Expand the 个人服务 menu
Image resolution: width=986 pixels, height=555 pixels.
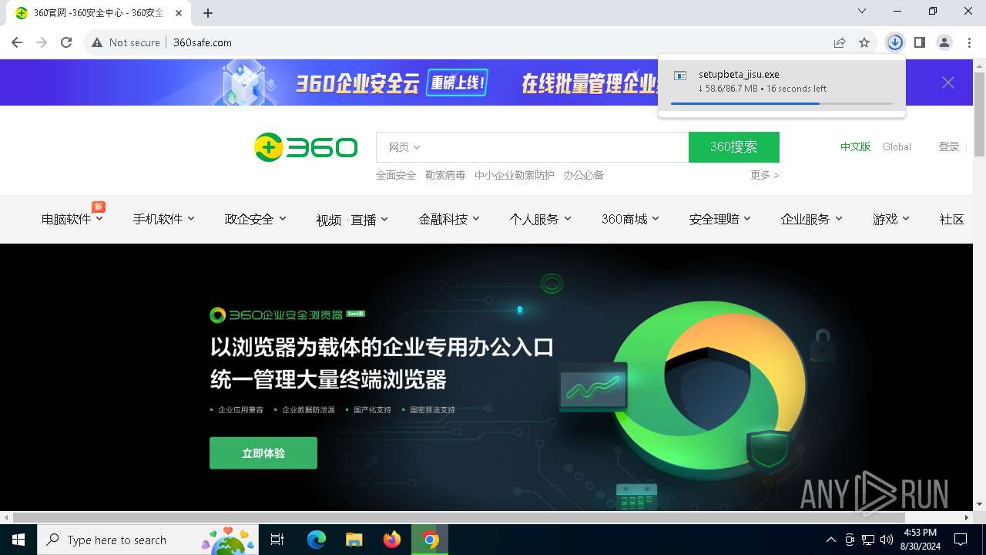click(540, 219)
